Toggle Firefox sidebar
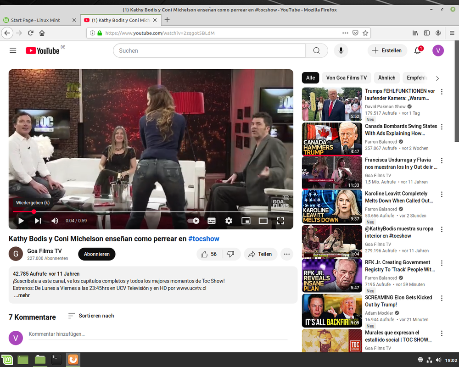 (x=426, y=33)
